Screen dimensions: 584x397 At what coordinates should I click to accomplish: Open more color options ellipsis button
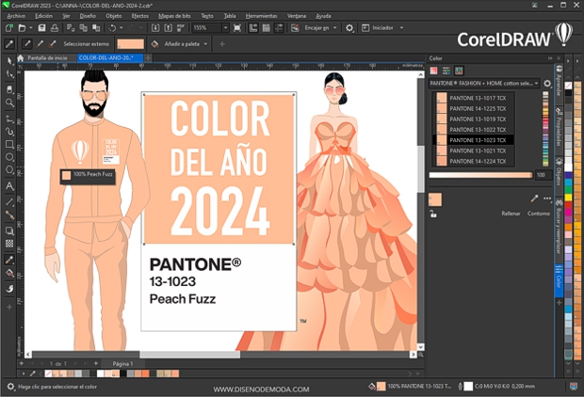coord(547,198)
